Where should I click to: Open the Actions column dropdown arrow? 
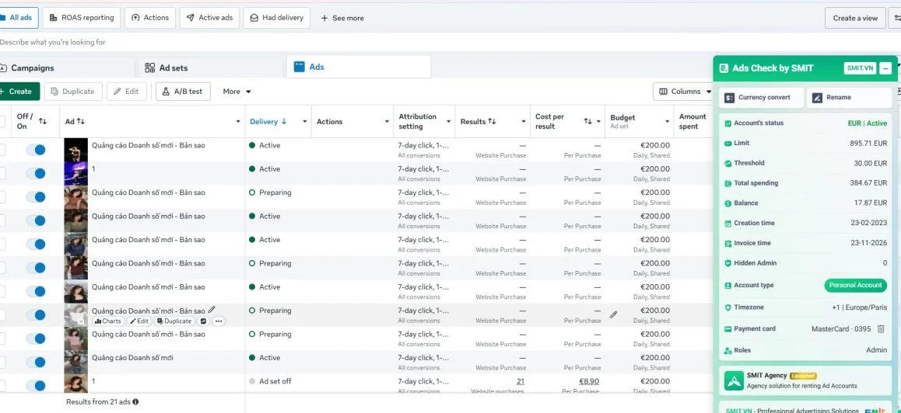pyautogui.click(x=387, y=122)
